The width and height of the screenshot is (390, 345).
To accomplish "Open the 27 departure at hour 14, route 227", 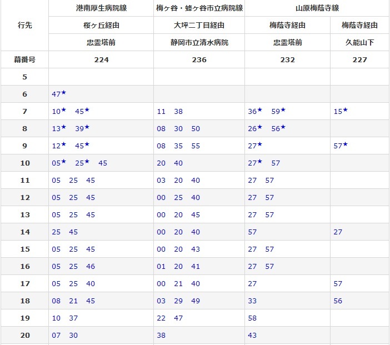I will [x=338, y=232].
